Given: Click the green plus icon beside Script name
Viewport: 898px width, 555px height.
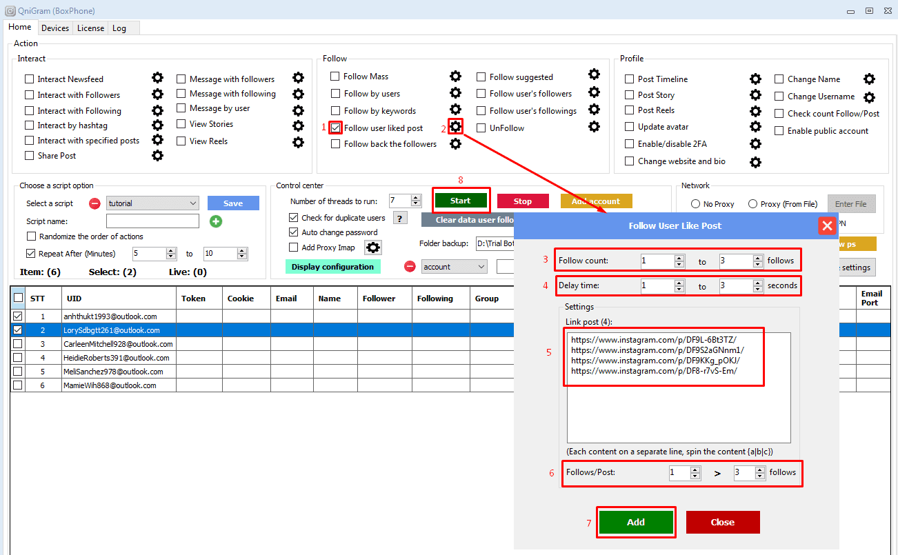Looking at the screenshot, I should point(216,221).
